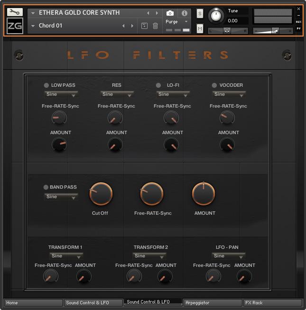Click the Tune knob in the header
The image size is (306, 310).
point(216,16)
